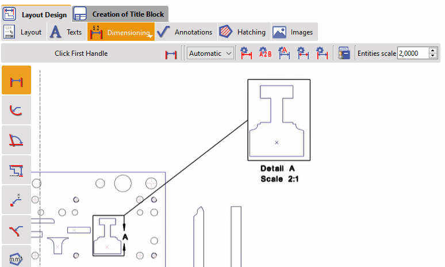Go to the Texts tab
Image resolution: width=445 pixels, height=267 pixels.
66,32
